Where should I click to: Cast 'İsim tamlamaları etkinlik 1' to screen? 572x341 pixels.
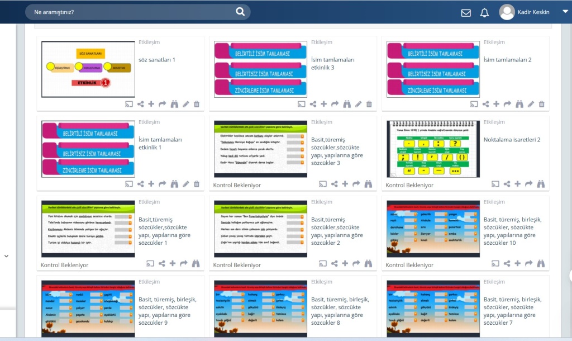pyautogui.click(x=129, y=184)
